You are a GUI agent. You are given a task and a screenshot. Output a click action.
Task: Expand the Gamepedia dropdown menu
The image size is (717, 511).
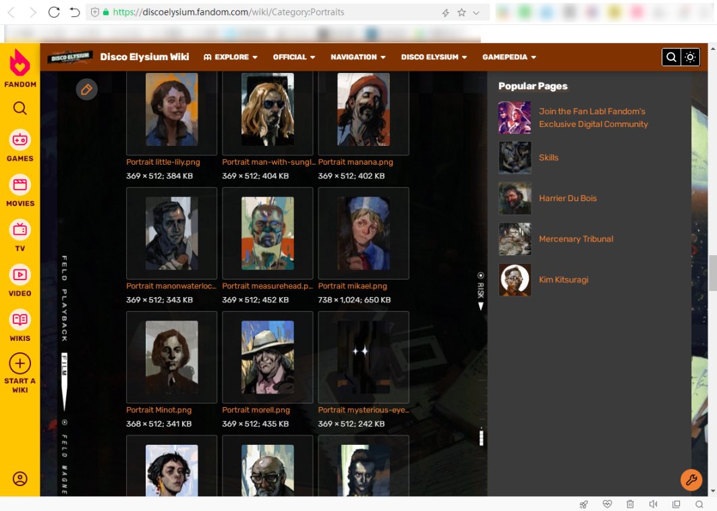(x=509, y=57)
